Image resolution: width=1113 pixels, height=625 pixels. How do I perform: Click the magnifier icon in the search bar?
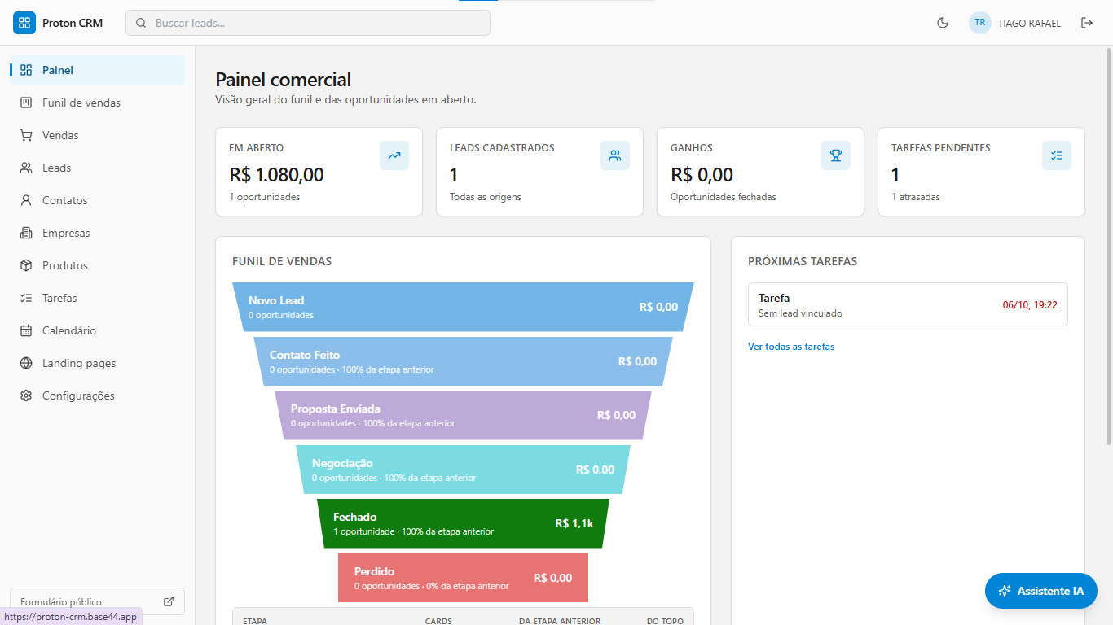(141, 23)
